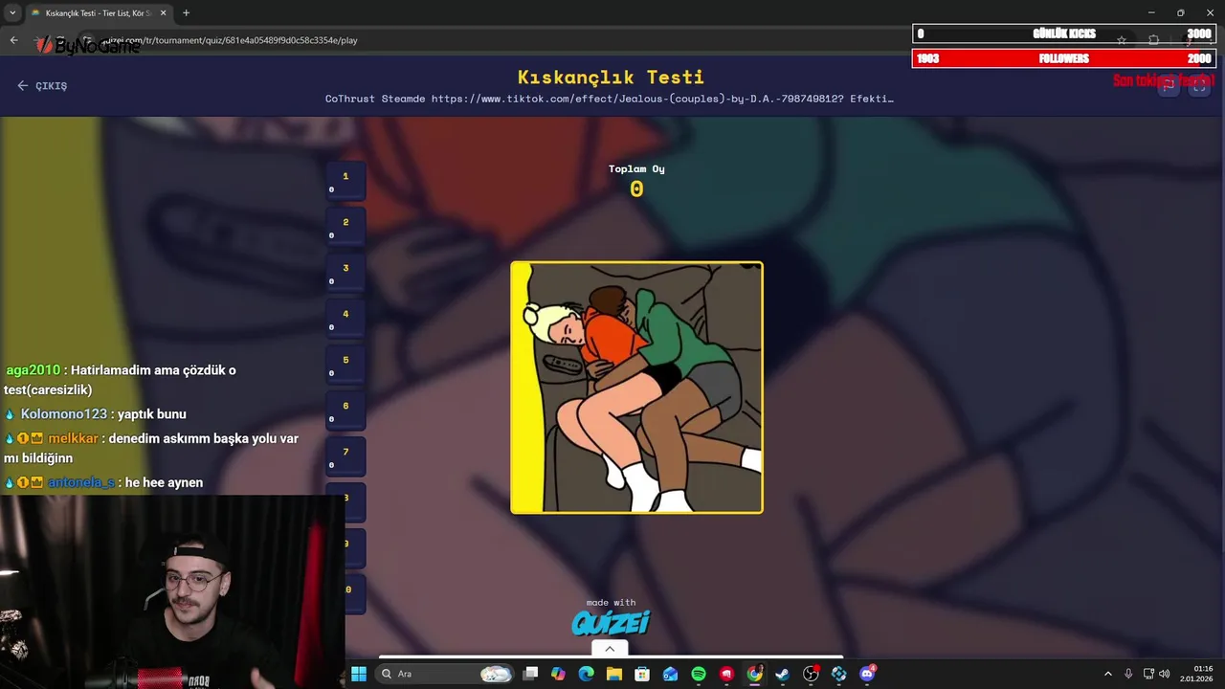Open Spotify from the taskbar

[x=699, y=674]
